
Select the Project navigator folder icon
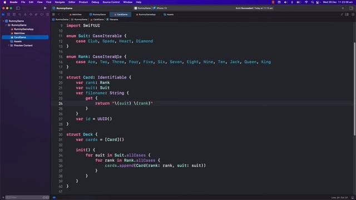pyautogui.click(x=3, y=14)
